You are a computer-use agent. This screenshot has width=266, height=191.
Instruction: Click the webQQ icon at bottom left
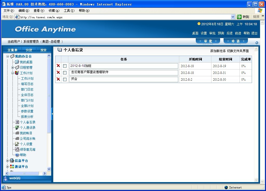6,178
